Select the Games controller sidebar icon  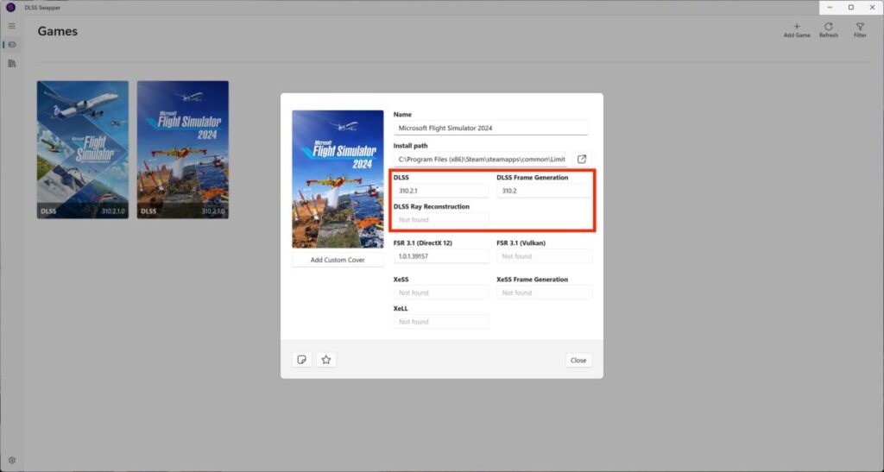pyautogui.click(x=11, y=45)
